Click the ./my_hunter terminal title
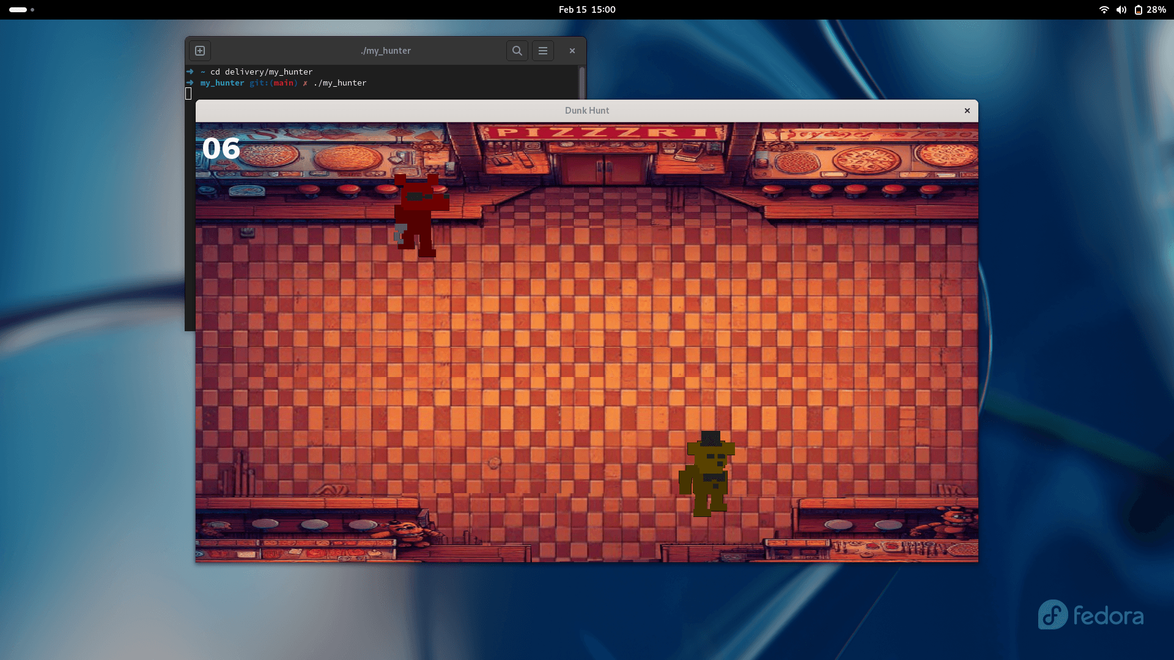Image resolution: width=1174 pixels, height=660 pixels. point(386,51)
